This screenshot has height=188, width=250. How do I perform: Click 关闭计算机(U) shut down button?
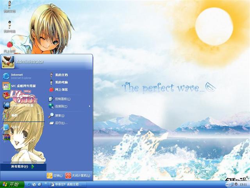(78, 175)
